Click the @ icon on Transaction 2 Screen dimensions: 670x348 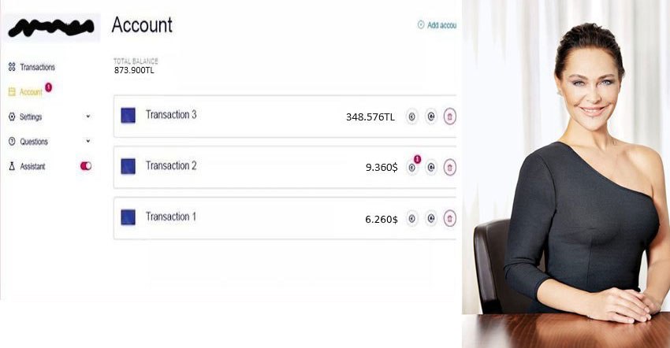pyautogui.click(x=431, y=167)
